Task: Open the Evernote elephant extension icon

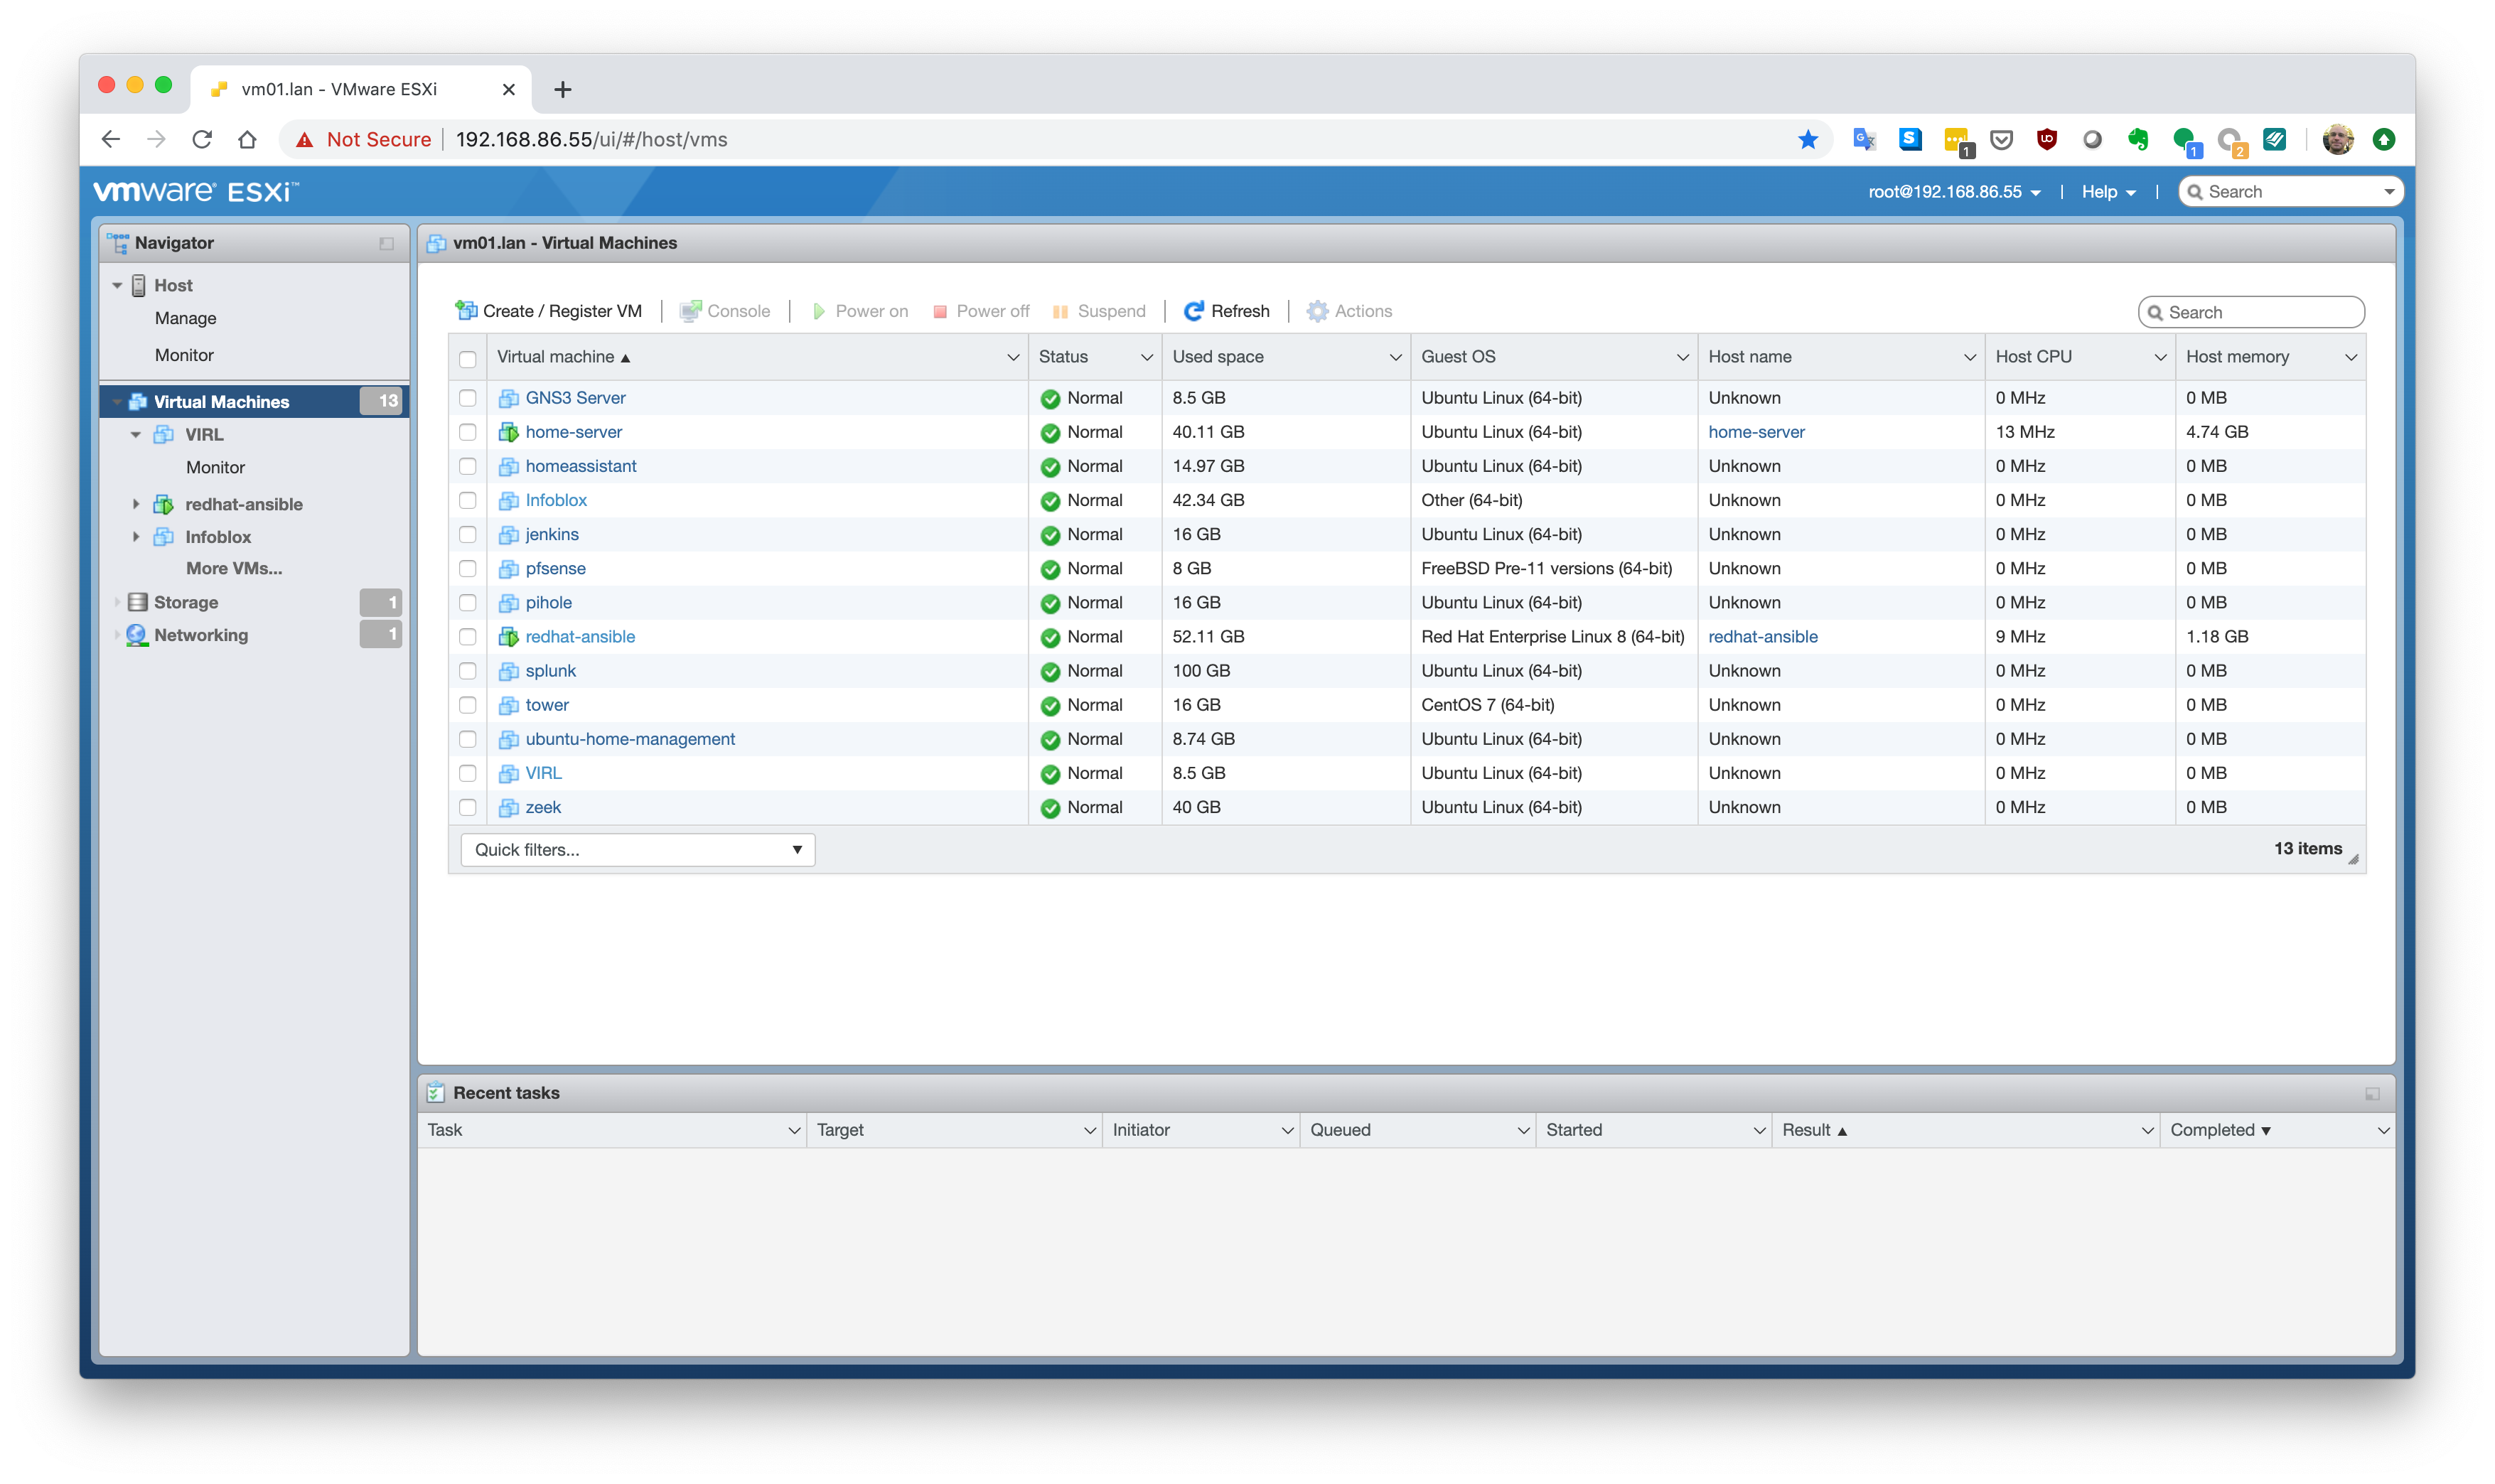Action: pyautogui.click(x=2138, y=140)
